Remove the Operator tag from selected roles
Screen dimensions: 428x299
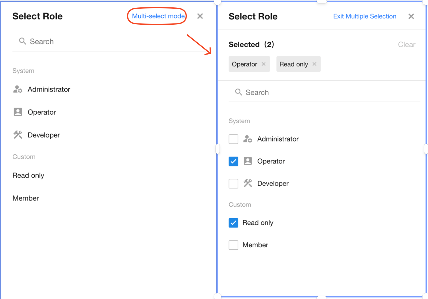(x=264, y=64)
